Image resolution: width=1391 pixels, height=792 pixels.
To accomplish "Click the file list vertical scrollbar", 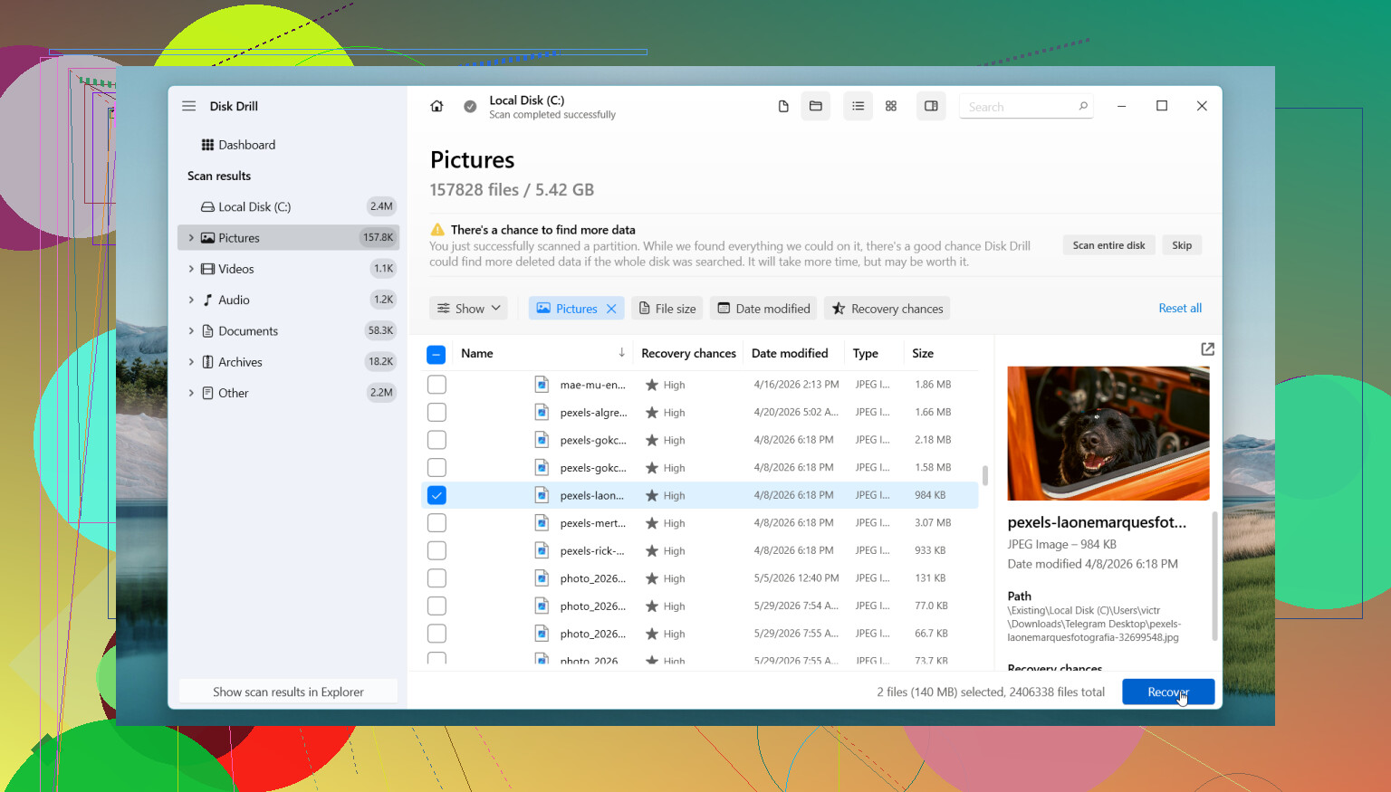I will tap(984, 475).
